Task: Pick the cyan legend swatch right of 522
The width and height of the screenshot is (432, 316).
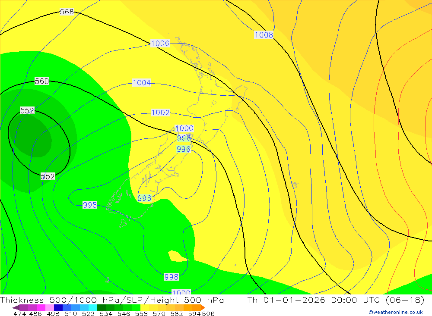Action: coord(93,307)
